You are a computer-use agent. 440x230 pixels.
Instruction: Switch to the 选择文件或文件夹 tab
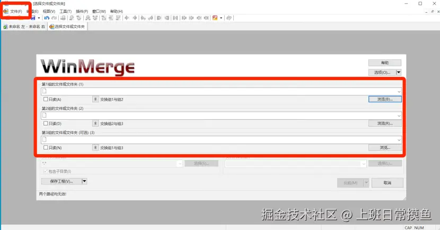(x=67, y=26)
